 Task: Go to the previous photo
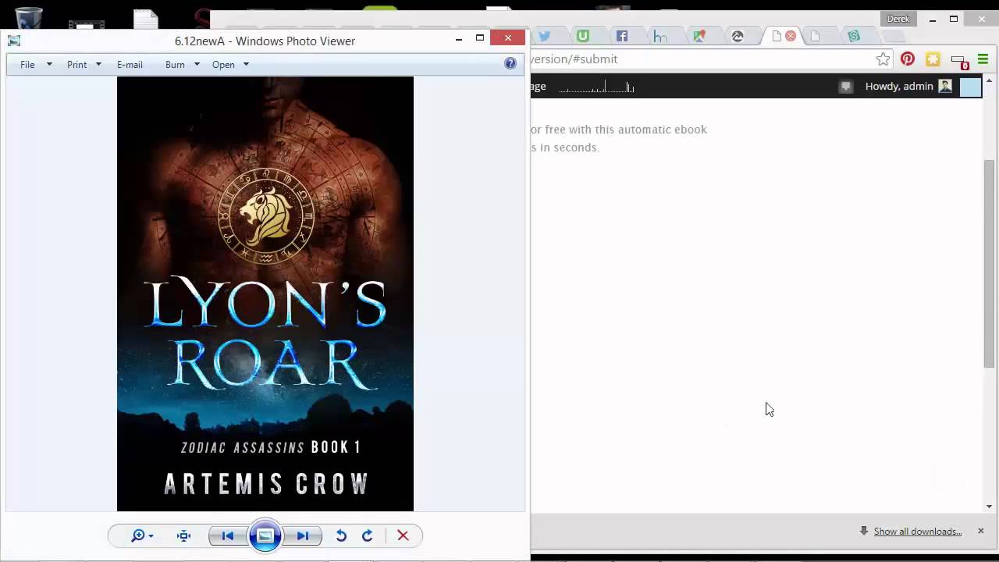click(x=228, y=535)
